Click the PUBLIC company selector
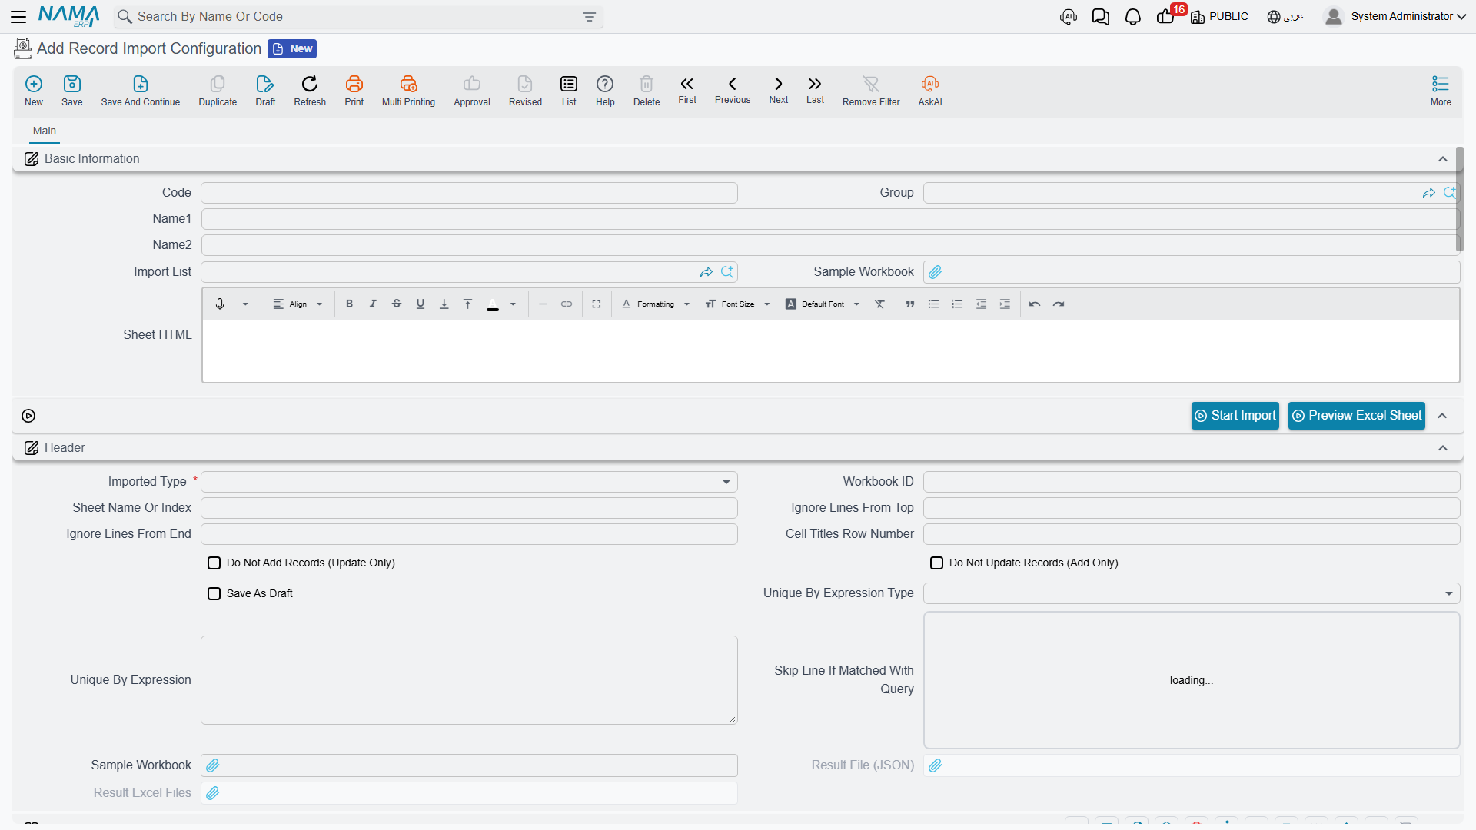 pos(1220,17)
